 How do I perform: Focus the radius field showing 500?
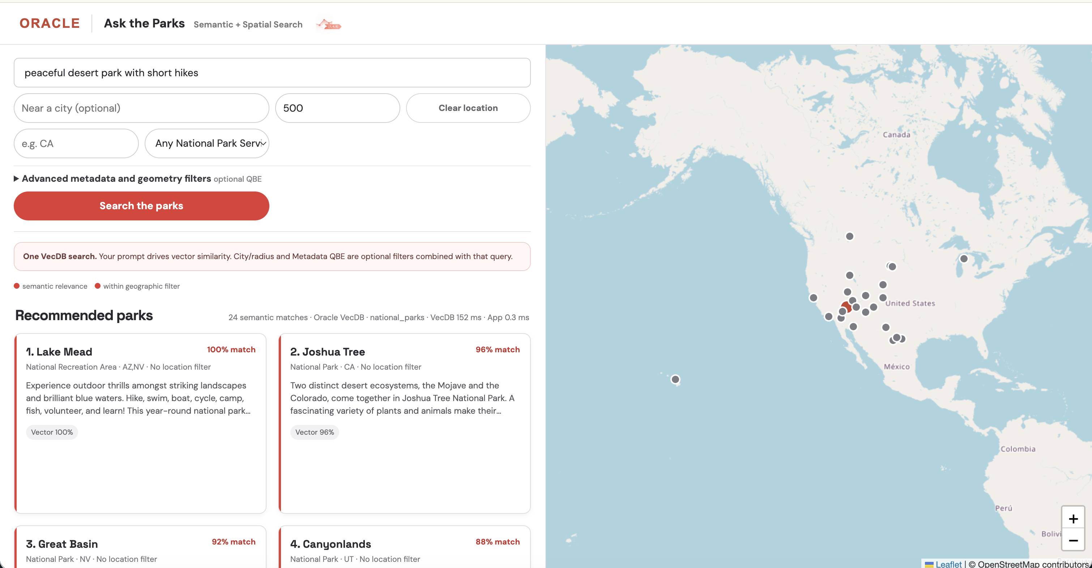pyautogui.click(x=337, y=108)
